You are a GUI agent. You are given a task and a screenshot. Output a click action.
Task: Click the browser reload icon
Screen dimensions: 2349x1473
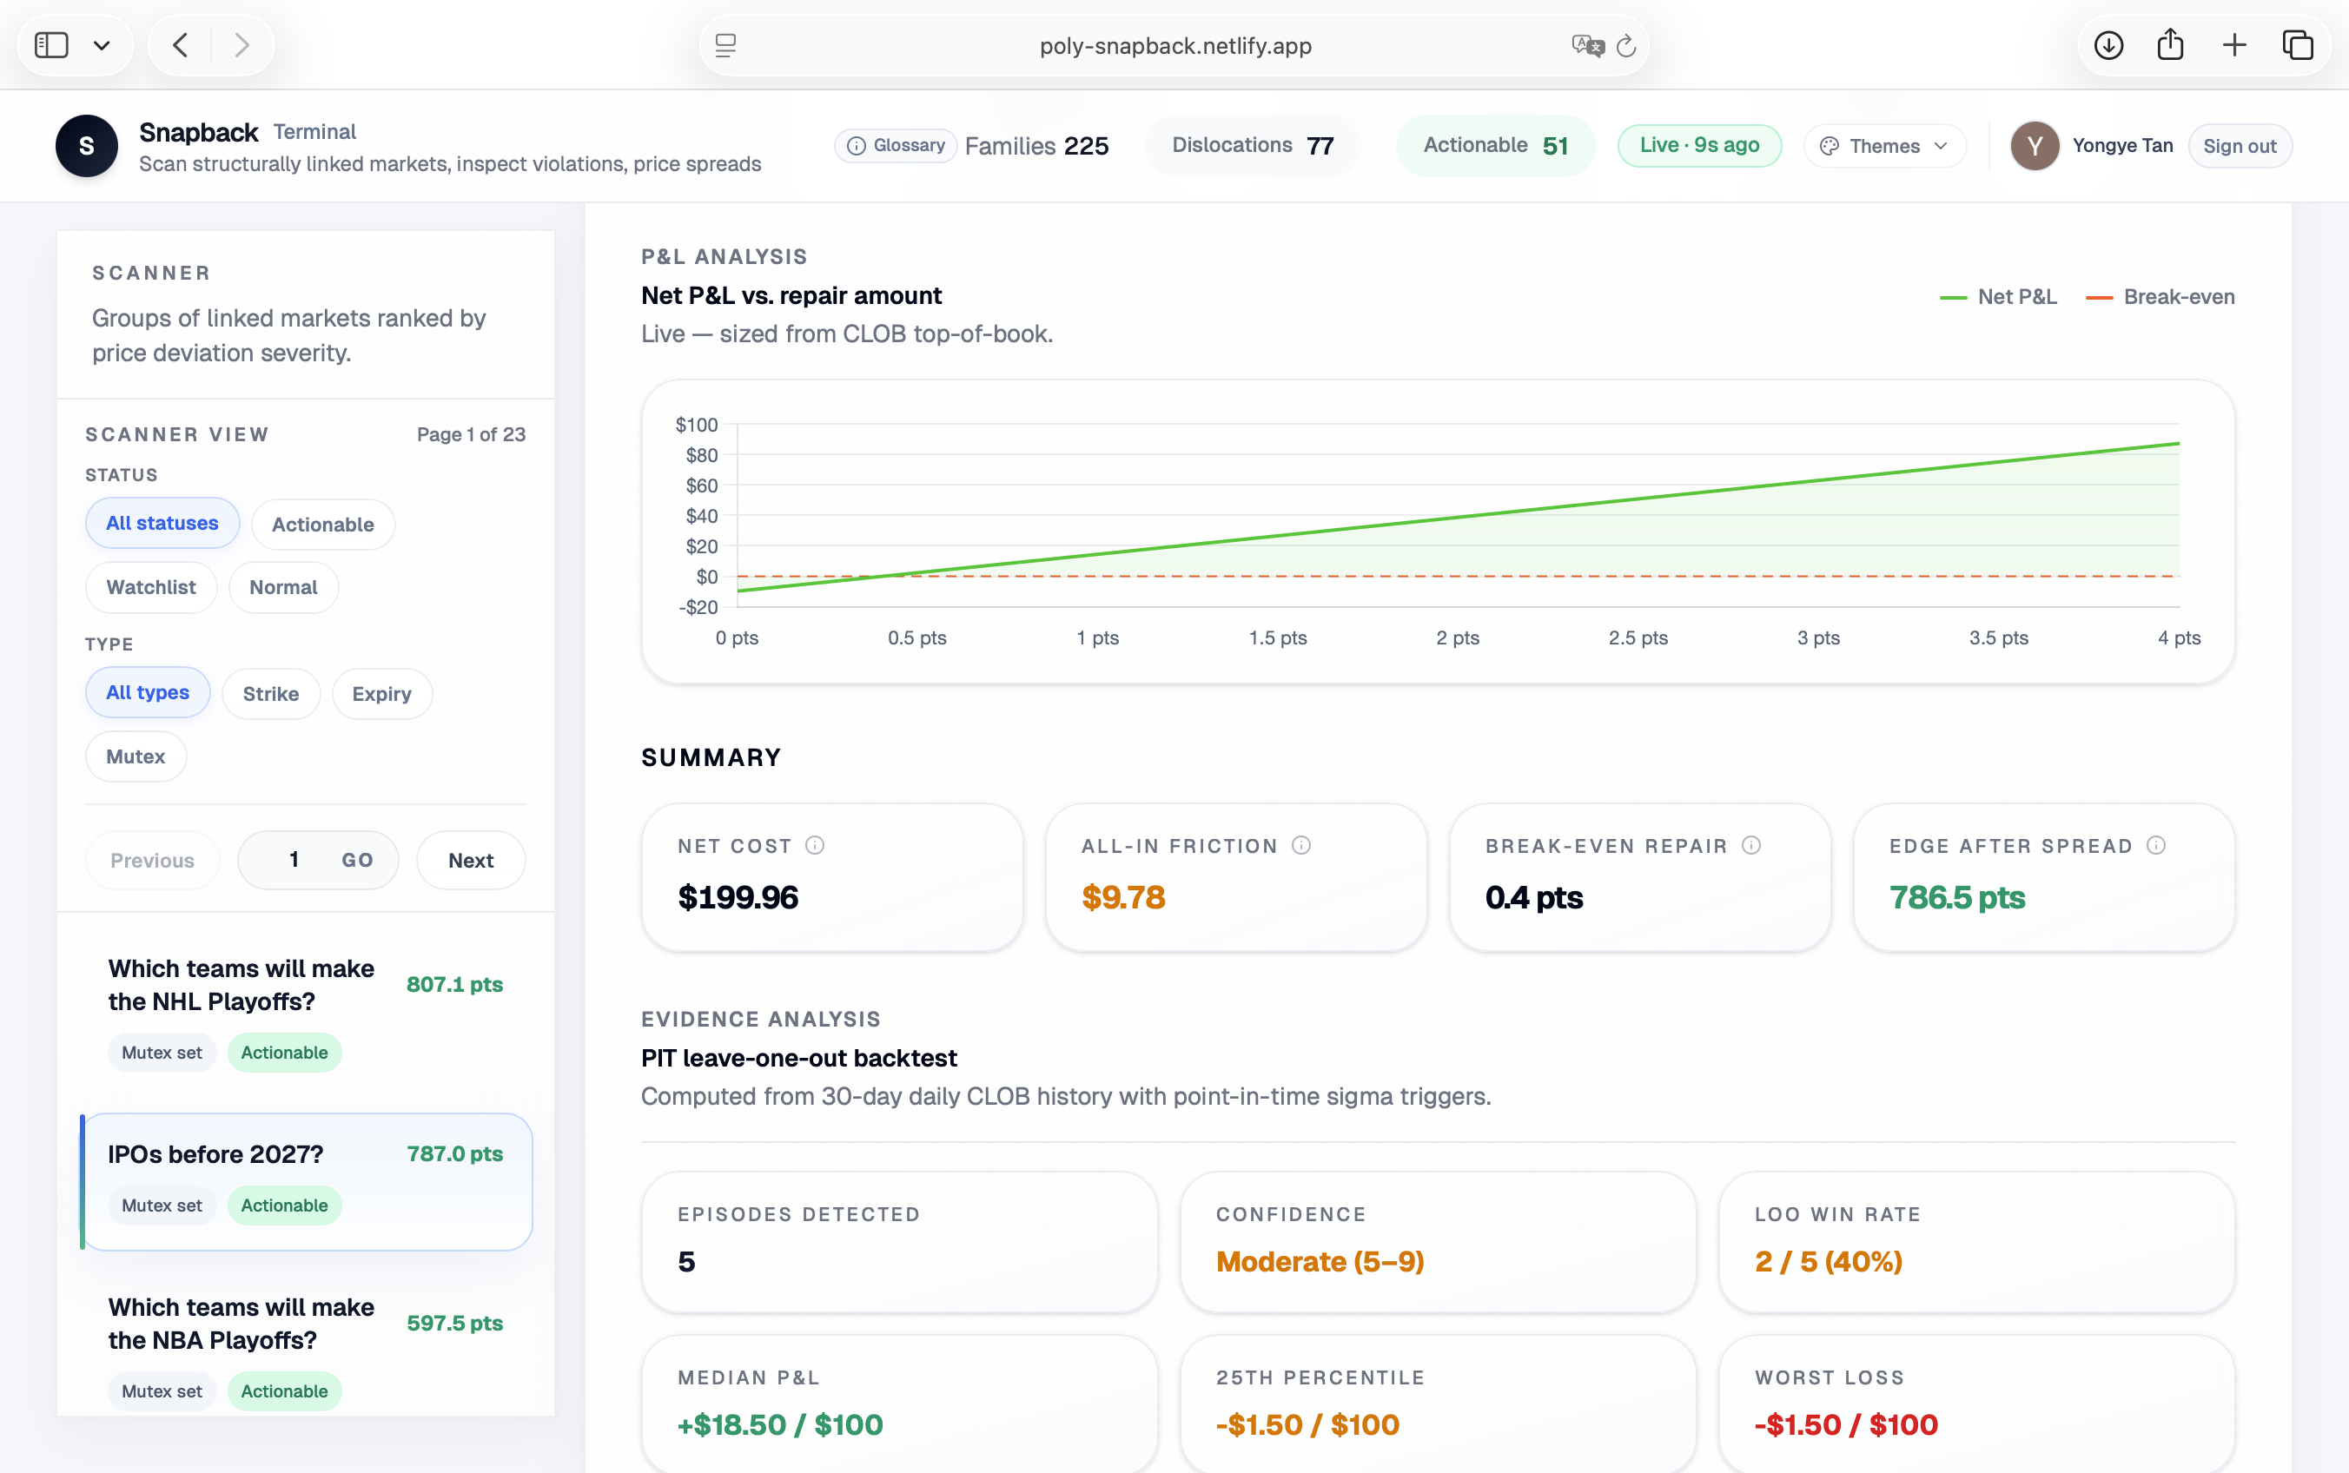pyautogui.click(x=1626, y=46)
